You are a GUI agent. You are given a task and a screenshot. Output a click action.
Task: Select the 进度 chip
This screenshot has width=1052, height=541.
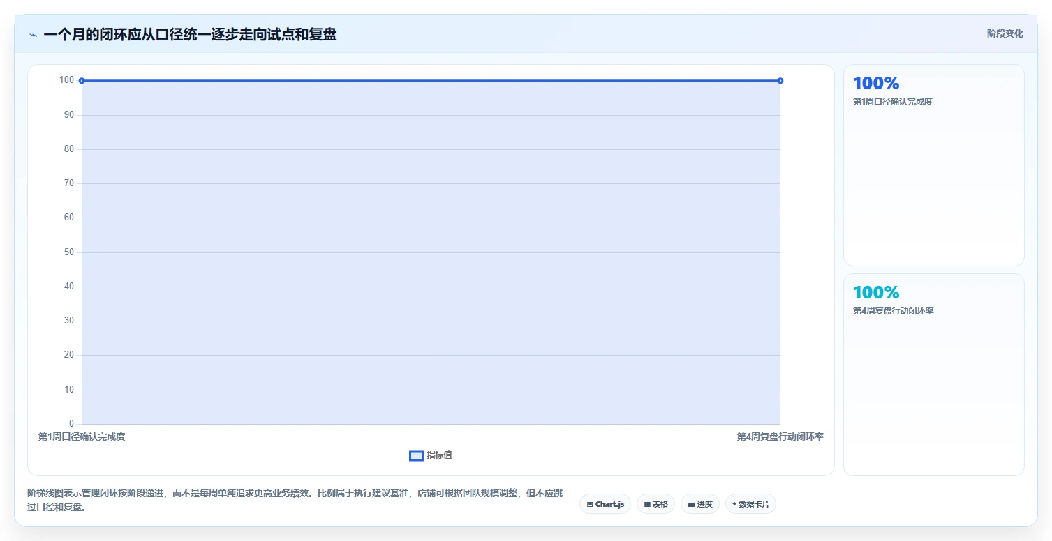[699, 504]
